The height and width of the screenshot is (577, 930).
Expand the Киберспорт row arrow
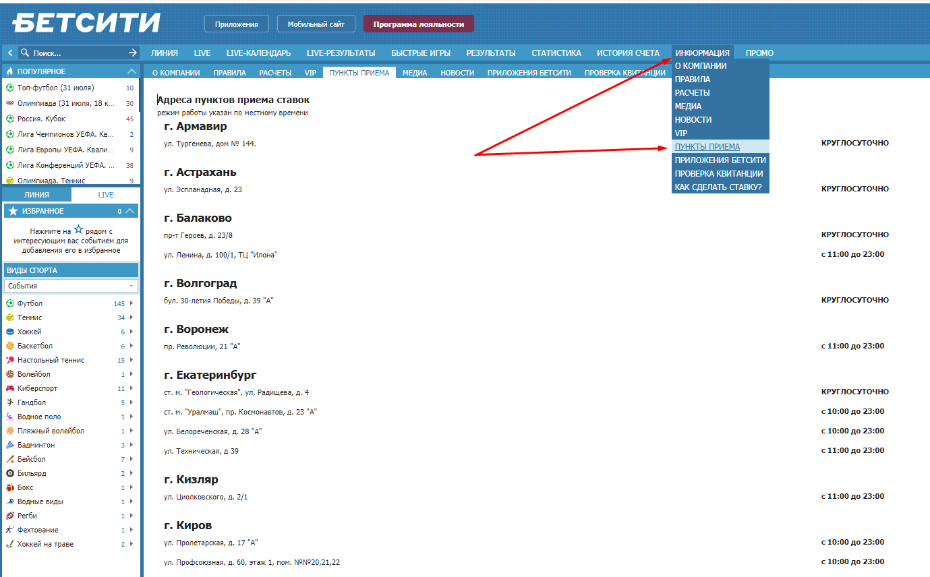(x=132, y=388)
